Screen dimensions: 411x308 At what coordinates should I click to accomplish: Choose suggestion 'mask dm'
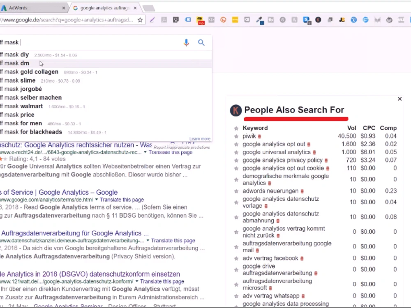[x=106, y=63]
